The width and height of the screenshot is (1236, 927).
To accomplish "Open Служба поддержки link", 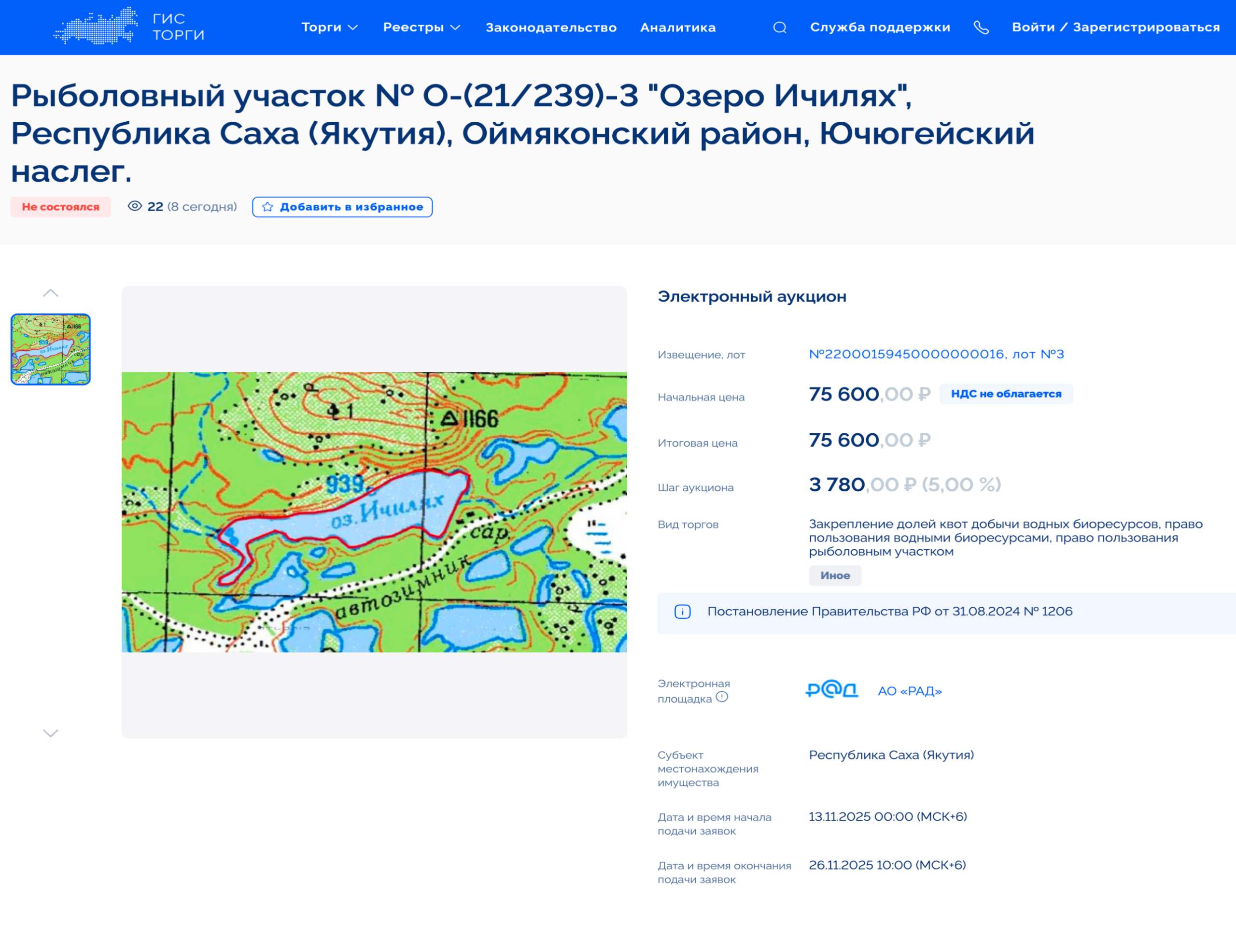I will (880, 28).
